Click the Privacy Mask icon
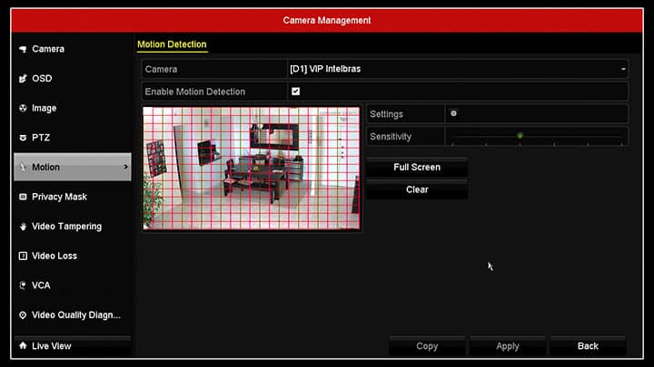The height and width of the screenshot is (367, 654). pos(23,197)
